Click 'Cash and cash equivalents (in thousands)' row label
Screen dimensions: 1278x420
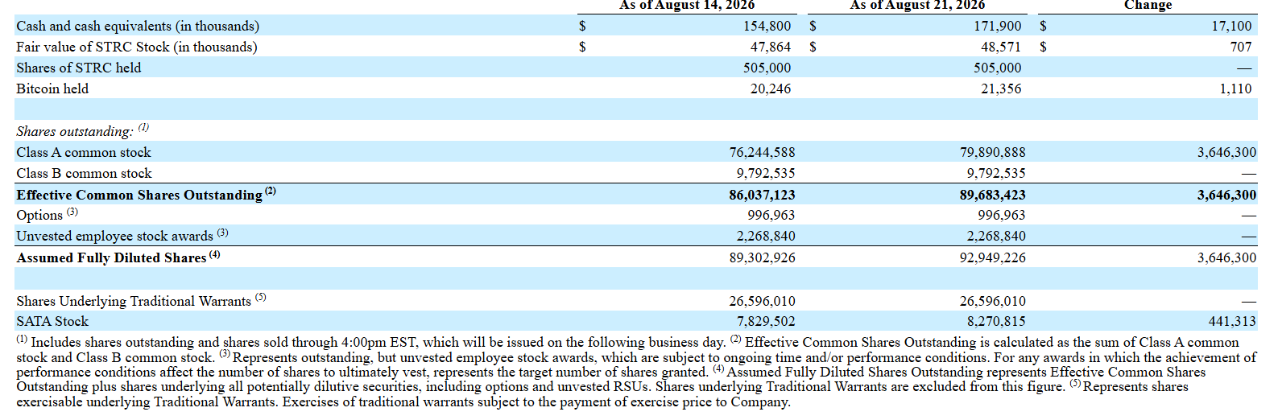click(138, 26)
